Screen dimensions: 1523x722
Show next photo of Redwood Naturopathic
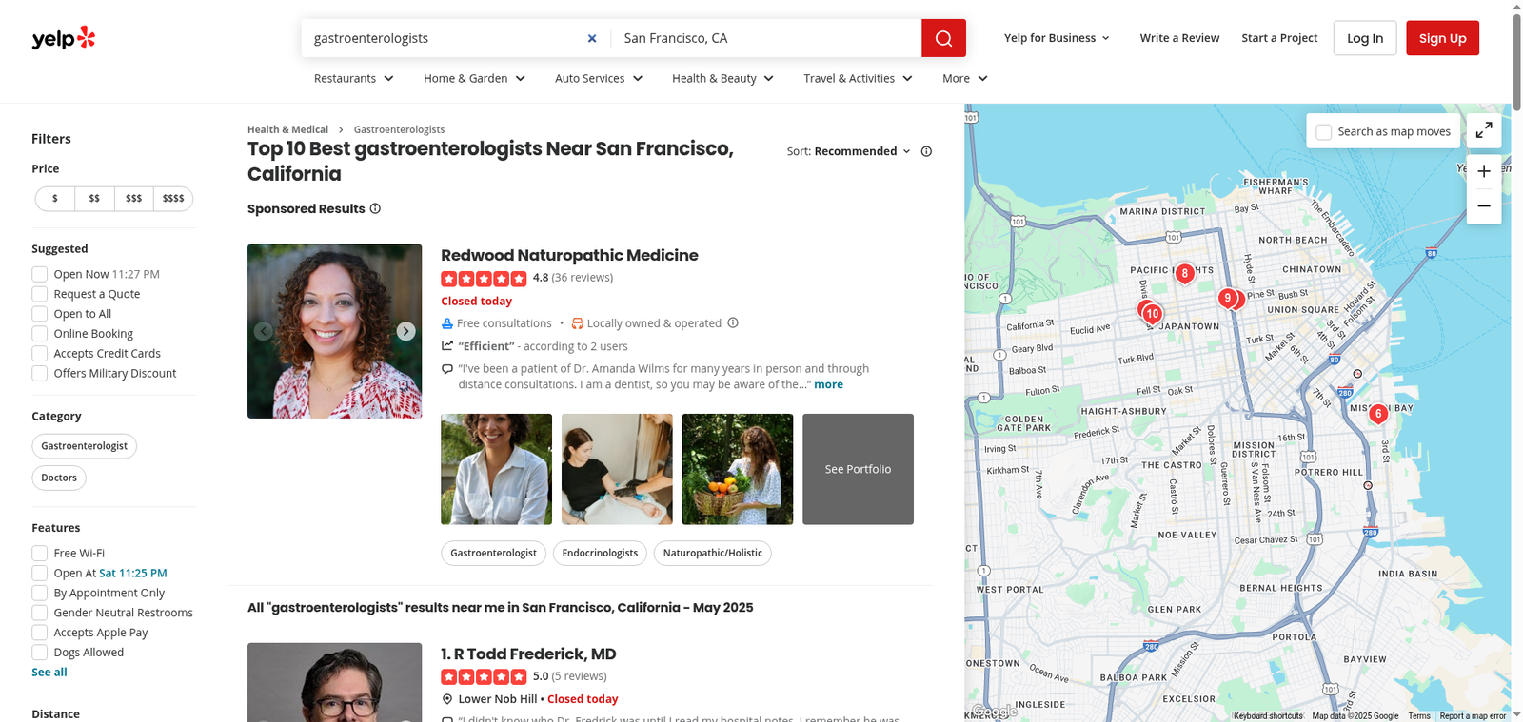click(405, 331)
